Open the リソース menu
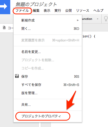108x127 pixels. coord(83,11)
